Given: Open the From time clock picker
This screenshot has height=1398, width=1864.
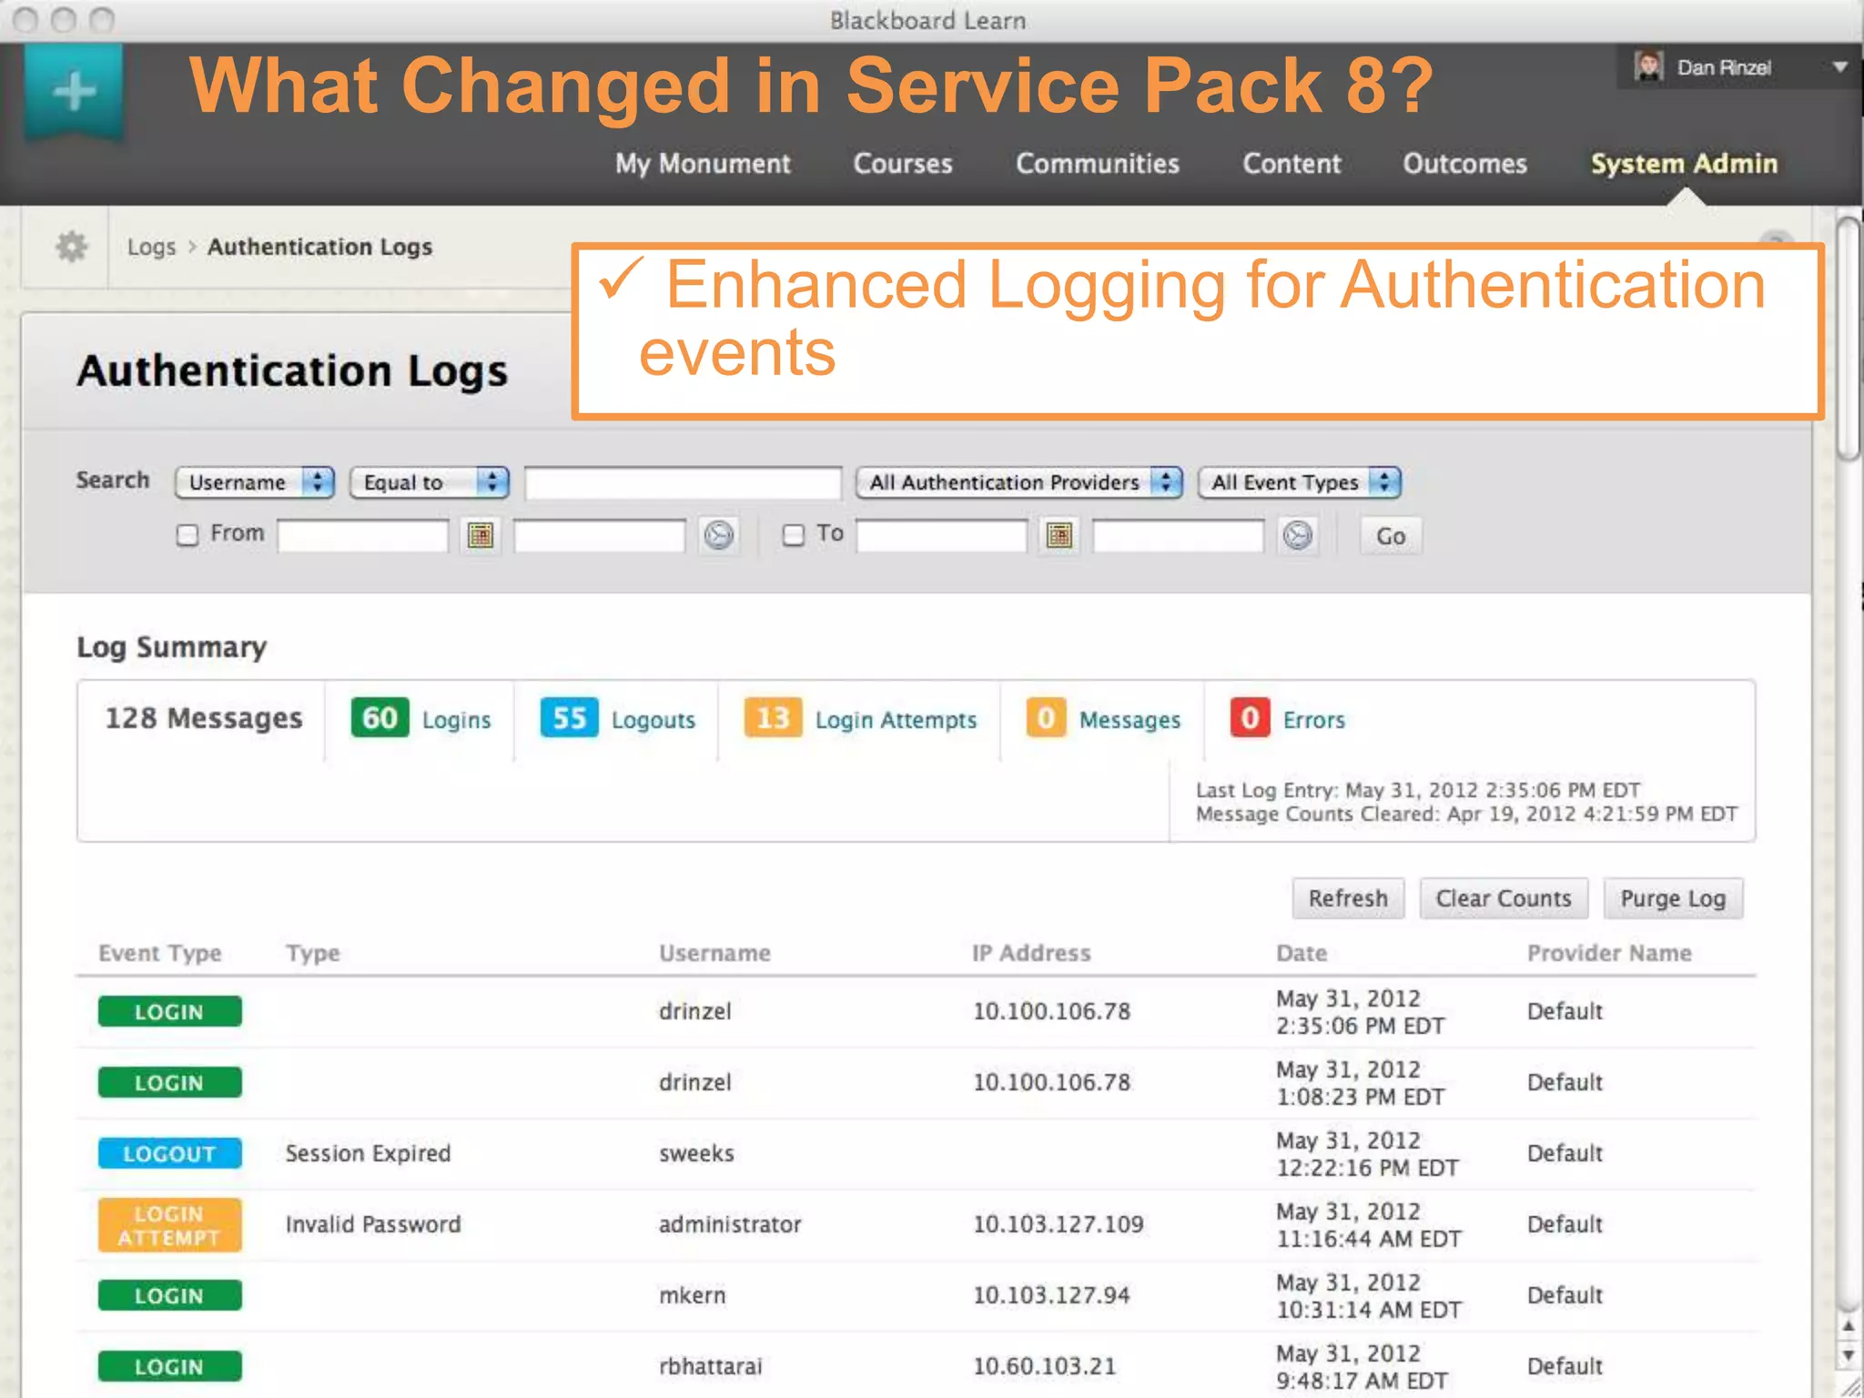Looking at the screenshot, I should [719, 535].
